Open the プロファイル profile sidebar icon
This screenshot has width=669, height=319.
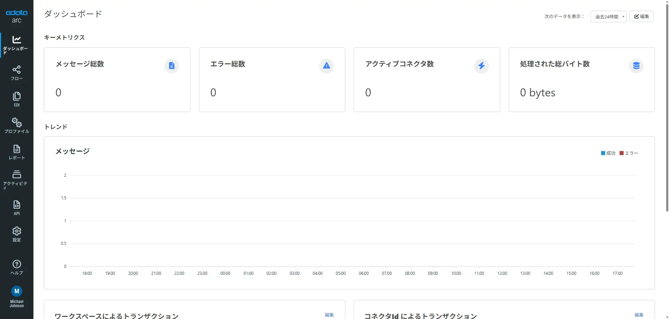point(17,122)
